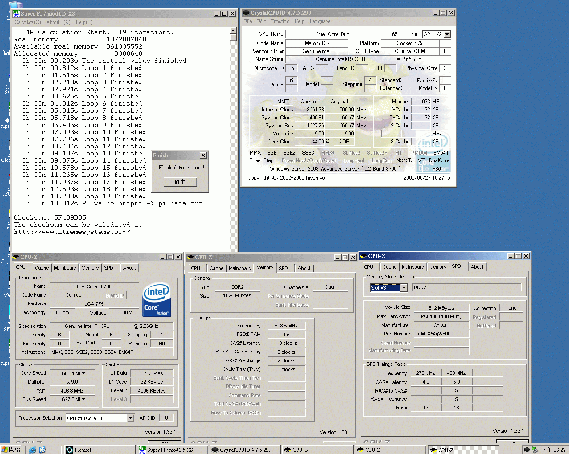Open the Help menu in CrystalCPUID
The height and width of the screenshot is (454, 569).
[299, 21]
